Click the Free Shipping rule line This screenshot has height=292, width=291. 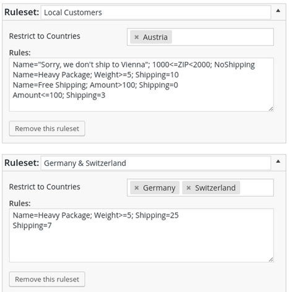coord(95,85)
